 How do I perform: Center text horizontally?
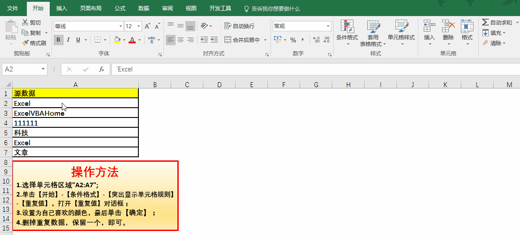click(180, 40)
